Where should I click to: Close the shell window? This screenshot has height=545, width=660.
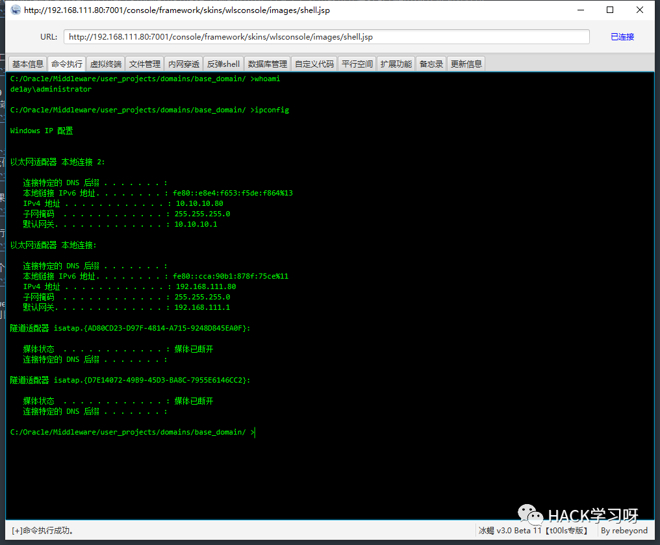tap(640, 10)
